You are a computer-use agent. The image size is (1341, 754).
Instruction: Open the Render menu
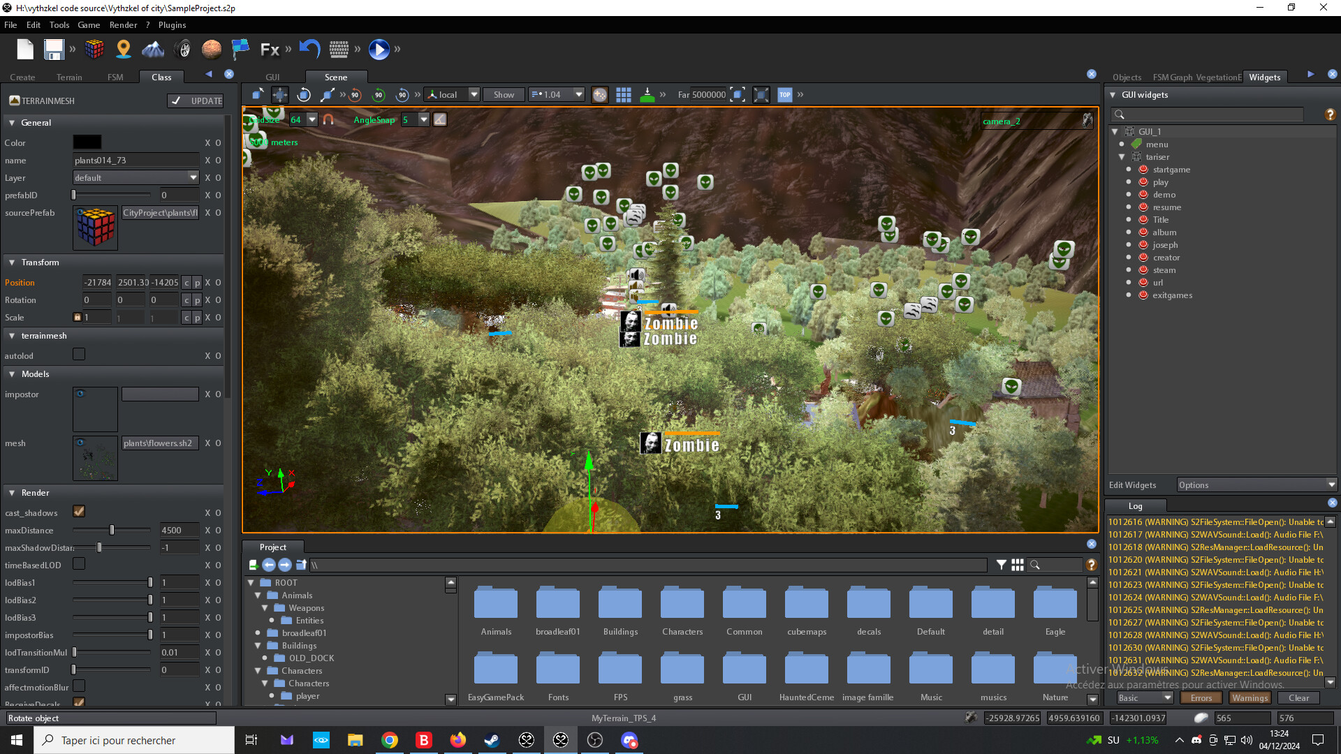coord(124,24)
